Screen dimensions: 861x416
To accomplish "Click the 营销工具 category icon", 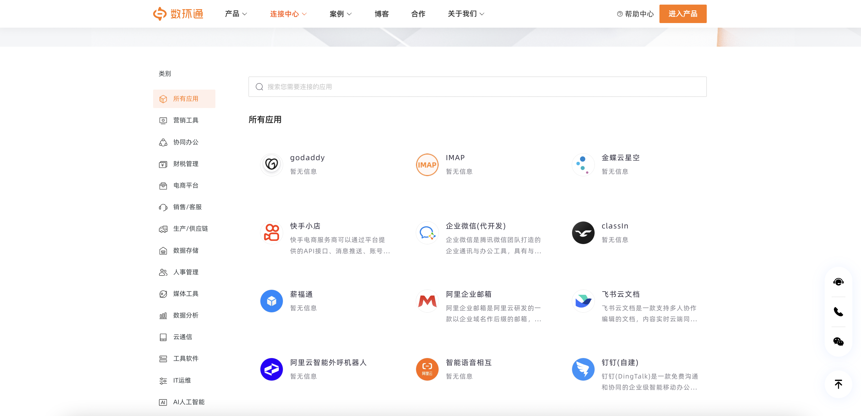I will [x=163, y=120].
